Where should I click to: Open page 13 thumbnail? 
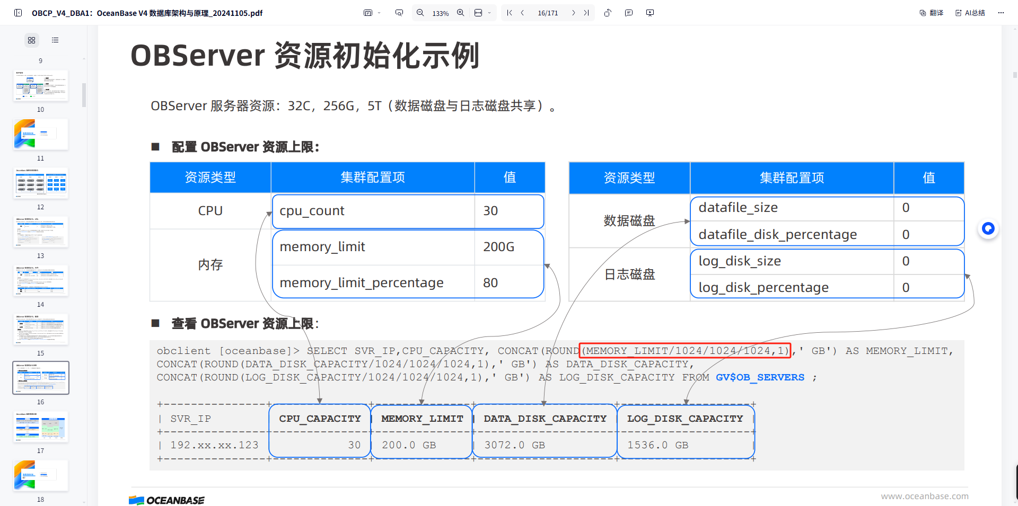[x=41, y=232]
